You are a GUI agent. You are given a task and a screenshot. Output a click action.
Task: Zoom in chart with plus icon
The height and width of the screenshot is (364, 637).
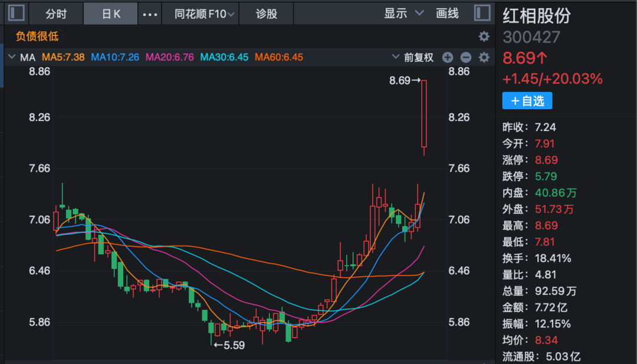click(x=448, y=57)
